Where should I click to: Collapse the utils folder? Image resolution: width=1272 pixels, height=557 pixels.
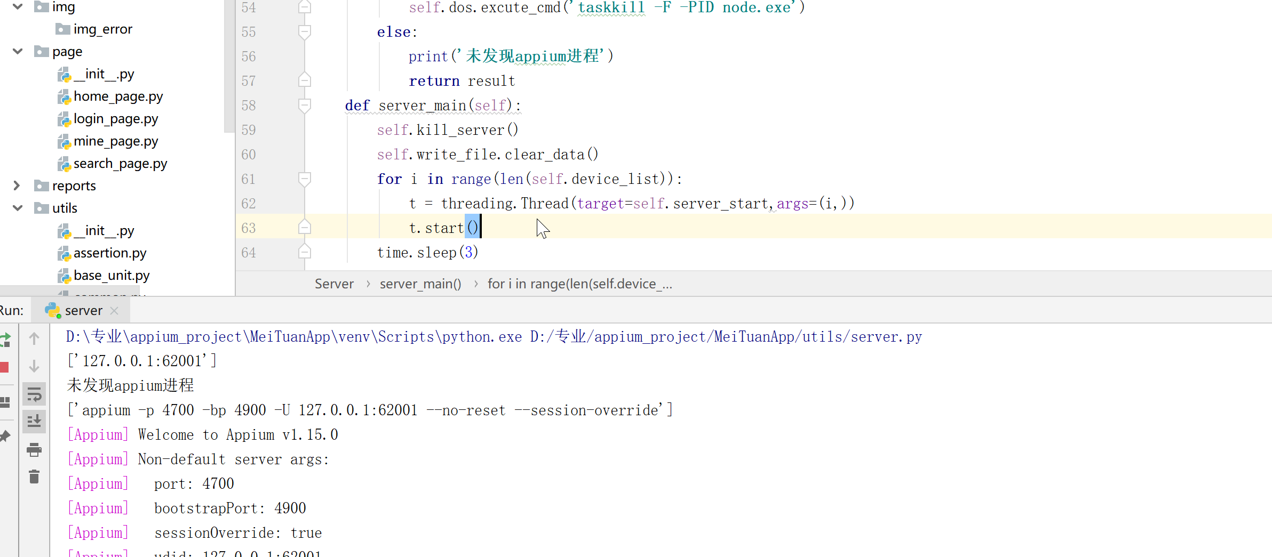click(x=17, y=208)
